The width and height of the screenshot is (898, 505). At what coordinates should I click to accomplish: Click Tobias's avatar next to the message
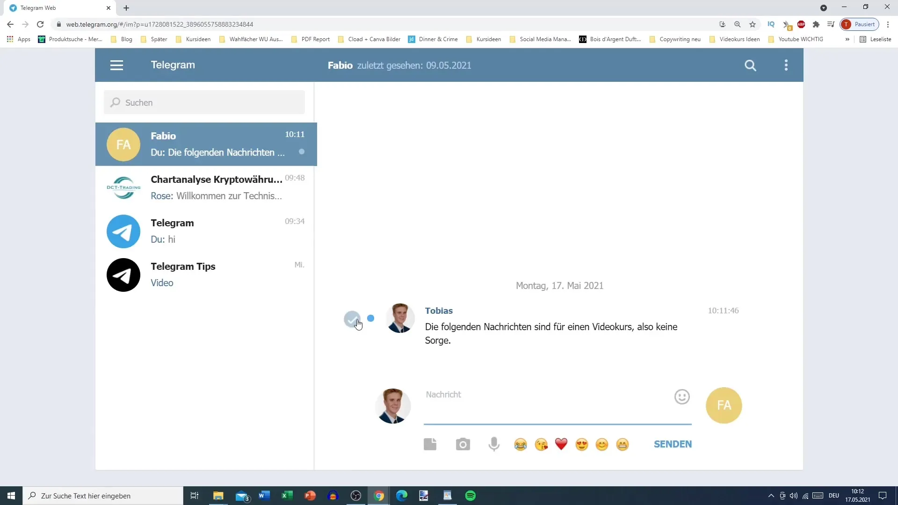[400, 318]
